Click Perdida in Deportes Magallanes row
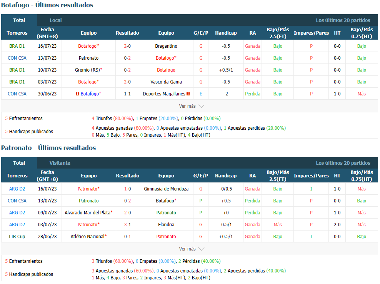This screenshot has width=380, height=284. 253,94
